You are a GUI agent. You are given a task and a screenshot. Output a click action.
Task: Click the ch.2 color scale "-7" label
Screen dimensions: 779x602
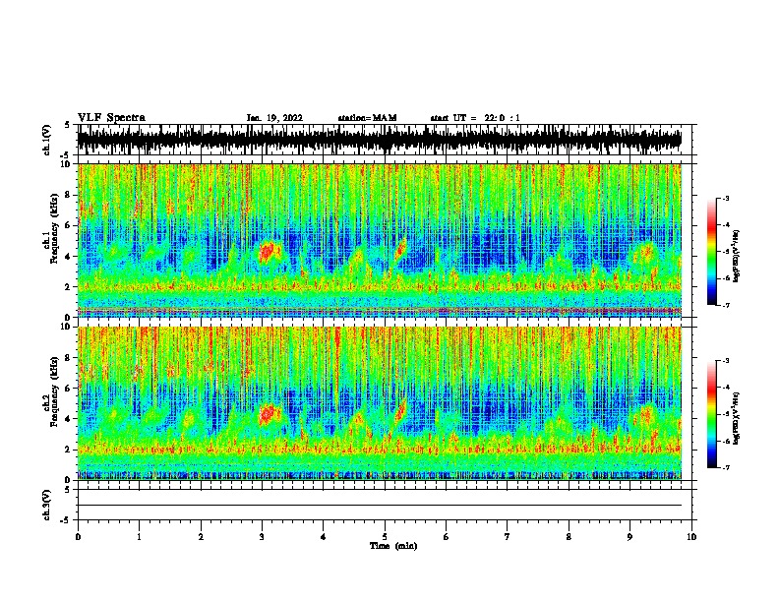[x=726, y=467]
